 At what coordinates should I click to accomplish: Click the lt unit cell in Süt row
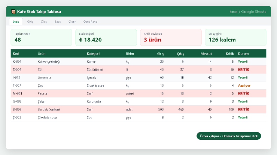(127, 70)
